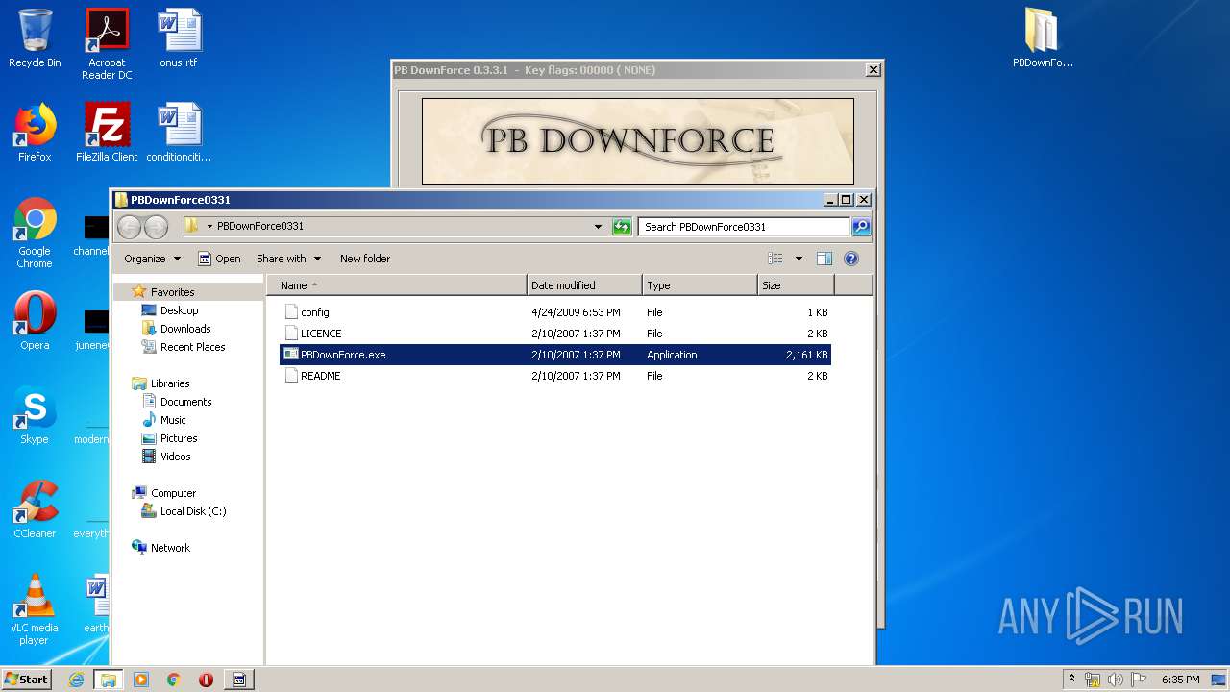The height and width of the screenshot is (692, 1230).
Task: Click Open button in Explorer toolbar
Action: tap(219, 259)
